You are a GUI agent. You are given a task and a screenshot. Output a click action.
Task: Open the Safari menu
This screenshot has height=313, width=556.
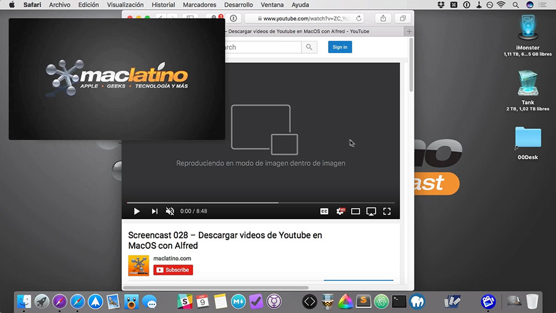click(x=32, y=4)
